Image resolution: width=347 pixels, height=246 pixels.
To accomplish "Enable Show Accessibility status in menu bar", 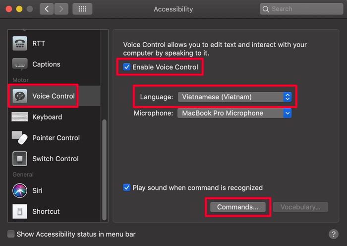I will pos(11,234).
